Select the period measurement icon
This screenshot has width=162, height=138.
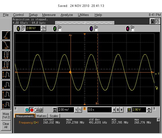click(6, 55)
